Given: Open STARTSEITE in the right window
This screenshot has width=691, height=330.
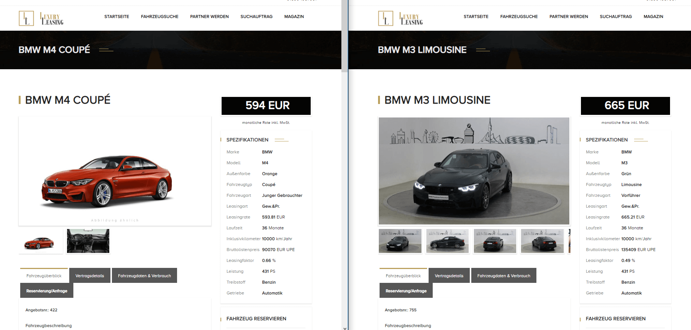Looking at the screenshot, I should click(476, 16).
